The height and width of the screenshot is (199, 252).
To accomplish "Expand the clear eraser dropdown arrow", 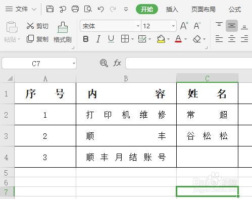I will pyautogui.click(x=205, y=39).
